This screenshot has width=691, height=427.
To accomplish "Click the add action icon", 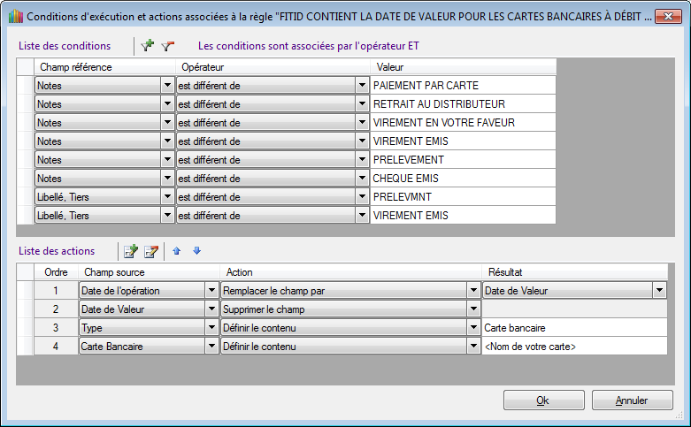I will pyautogui.click(x=131, y=251).
